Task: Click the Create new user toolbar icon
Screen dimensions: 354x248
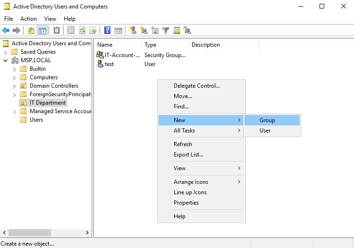Action: click(x=133, y=31)
